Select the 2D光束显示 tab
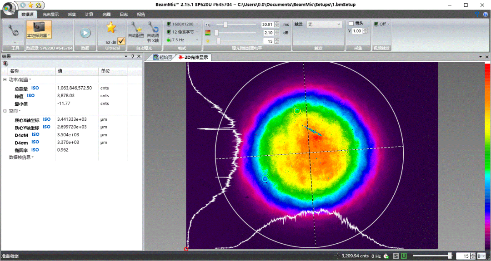The image size is (491, 261). (x=194, y=57)
